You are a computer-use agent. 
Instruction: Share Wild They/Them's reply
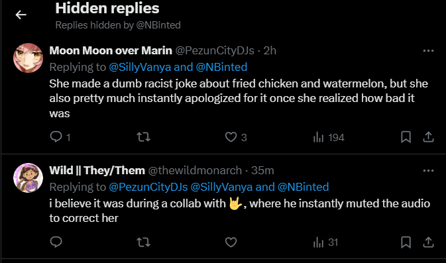pos(428,242)
